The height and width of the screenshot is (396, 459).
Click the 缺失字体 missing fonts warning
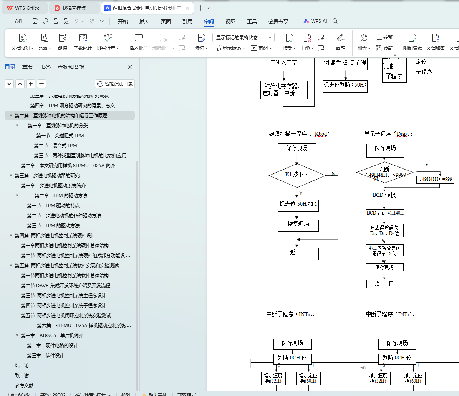[154, 394]
